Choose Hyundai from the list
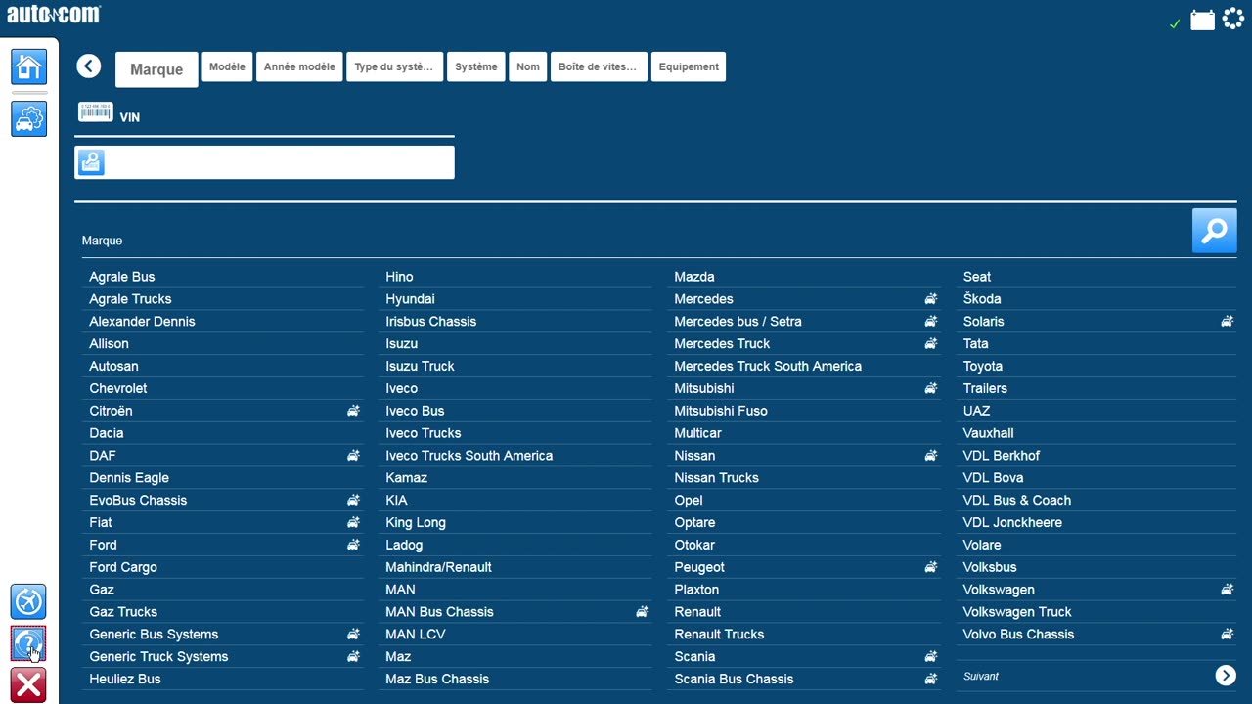 [410, 299]
